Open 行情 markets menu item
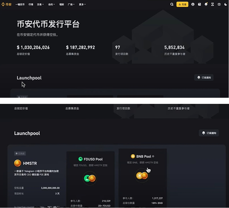 [x=31, y=5]
